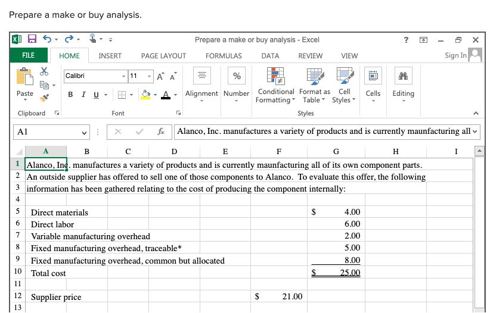The width and height of the screenshot is (490, 313).
Task: Click the Excel logo icon
Action: [x=17, y=39]
